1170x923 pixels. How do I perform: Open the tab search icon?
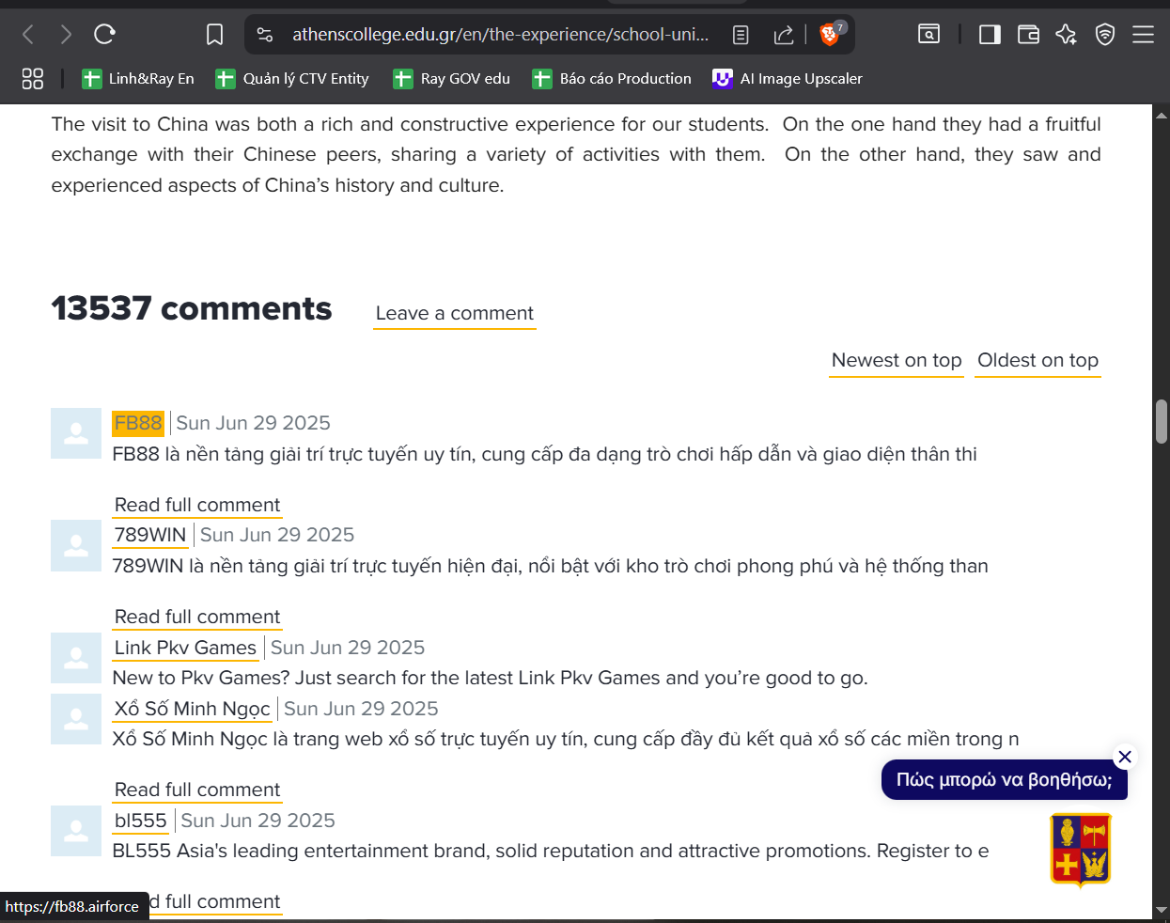tap(928, 35)
